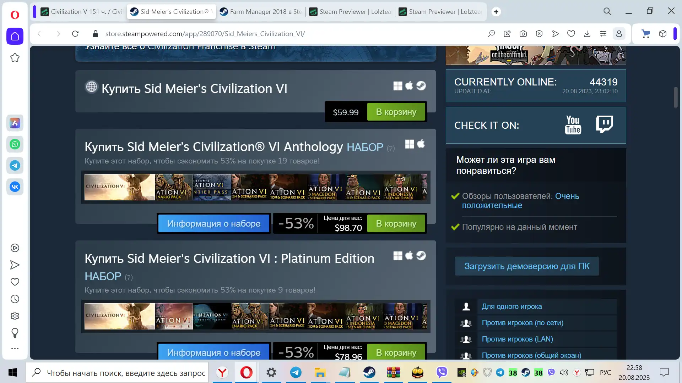Switch to first Steam Previewer tab
Viewport: 682px width, 383px height.
click(x=350, y=12)
